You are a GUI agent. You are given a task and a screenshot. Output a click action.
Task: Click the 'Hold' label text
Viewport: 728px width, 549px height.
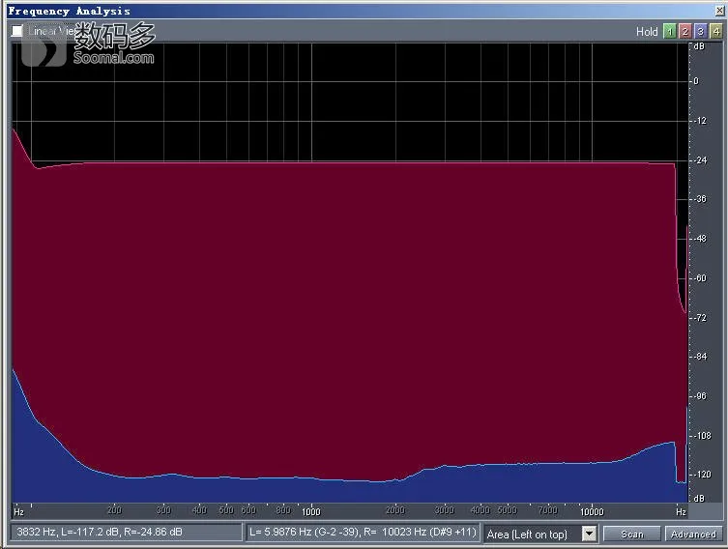647,32
